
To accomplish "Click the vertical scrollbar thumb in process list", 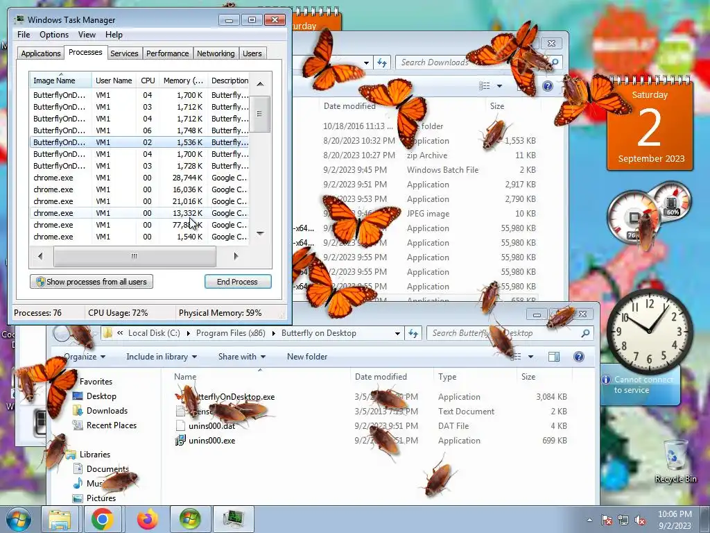I will pyautogui.click(x=260, y=114).
